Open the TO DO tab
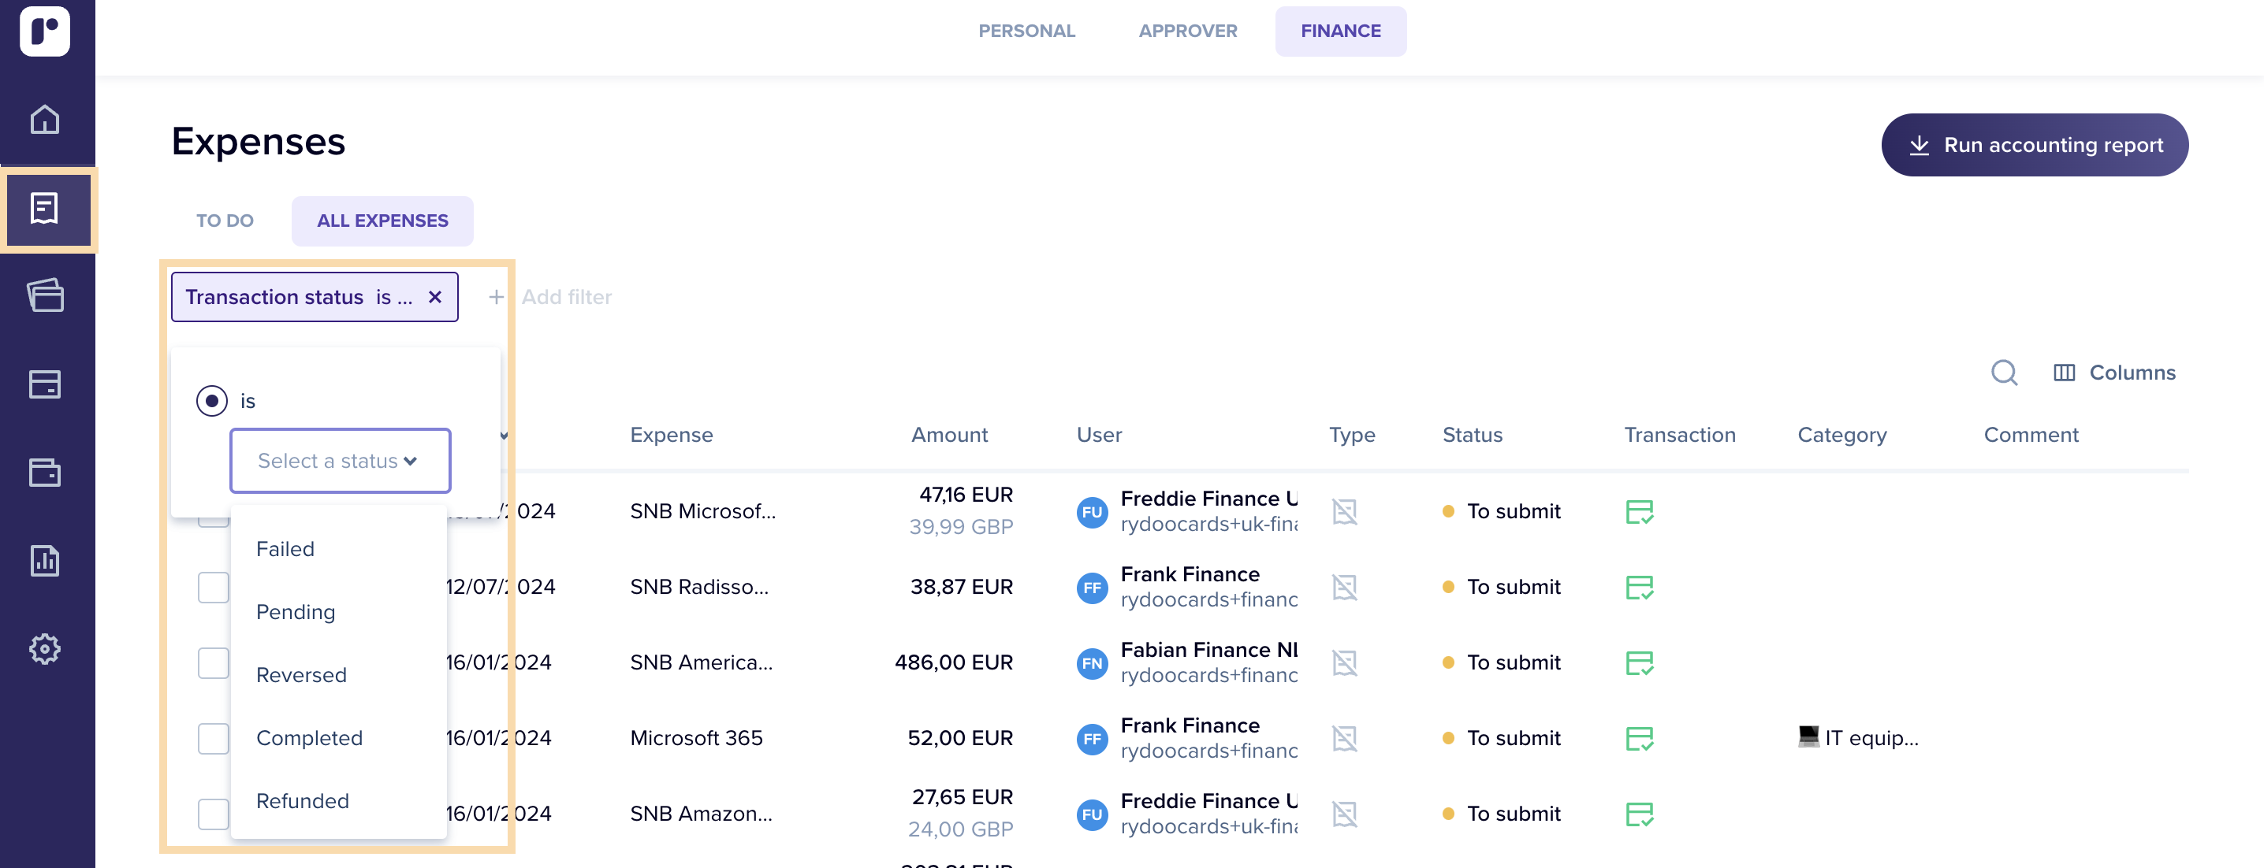Image resolution: width=2264 pixels, height=868 pixels. click(225, 221)
